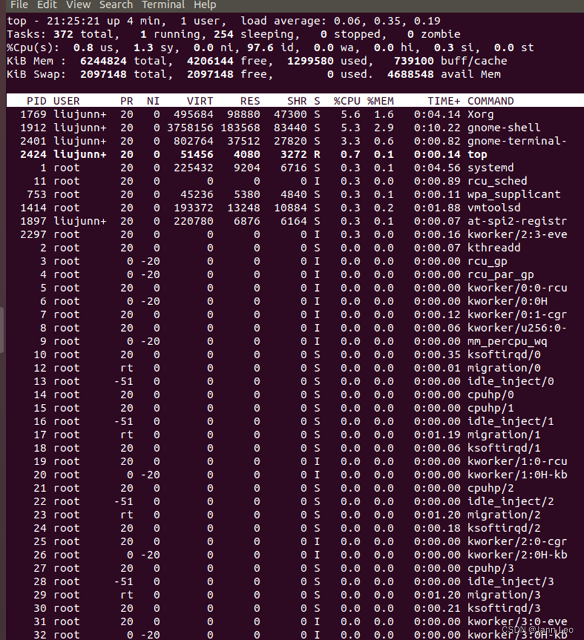Select the Xorg process name
The height and width of the screenshot is (640, 584).
tap(481, 114)
